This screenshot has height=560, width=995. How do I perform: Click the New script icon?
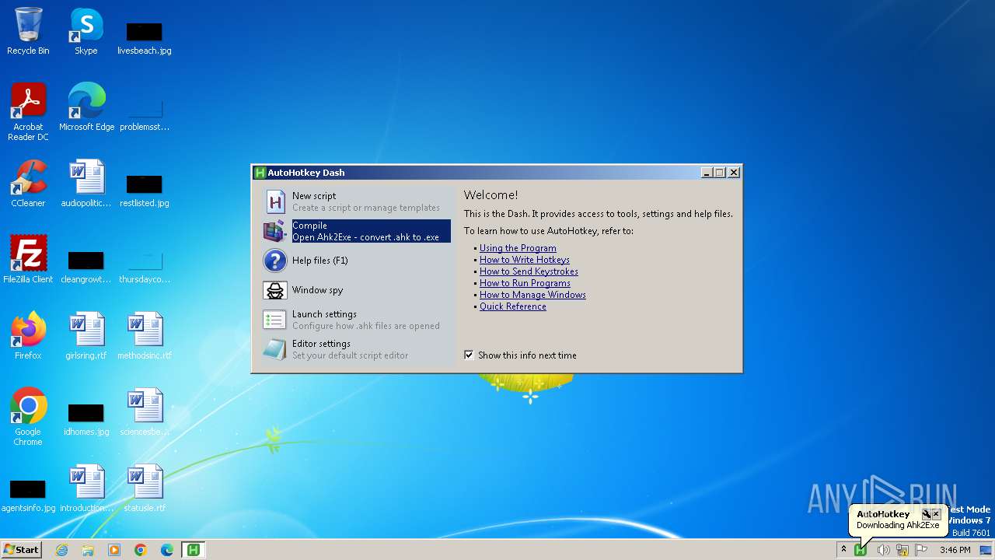(275, 202)
